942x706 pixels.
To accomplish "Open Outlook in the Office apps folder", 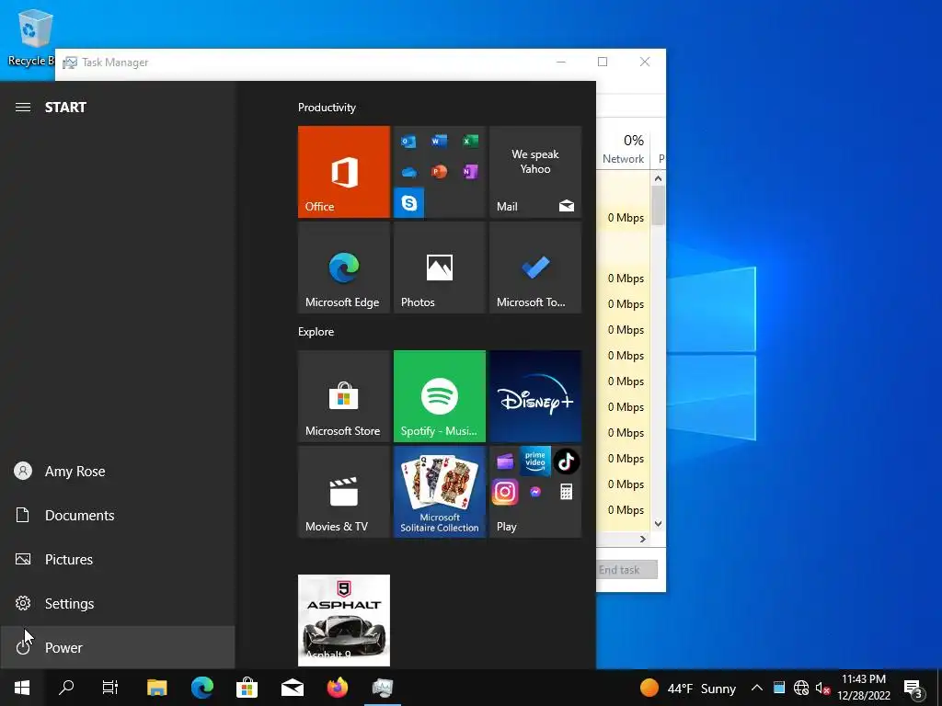I will click(408, 142).
